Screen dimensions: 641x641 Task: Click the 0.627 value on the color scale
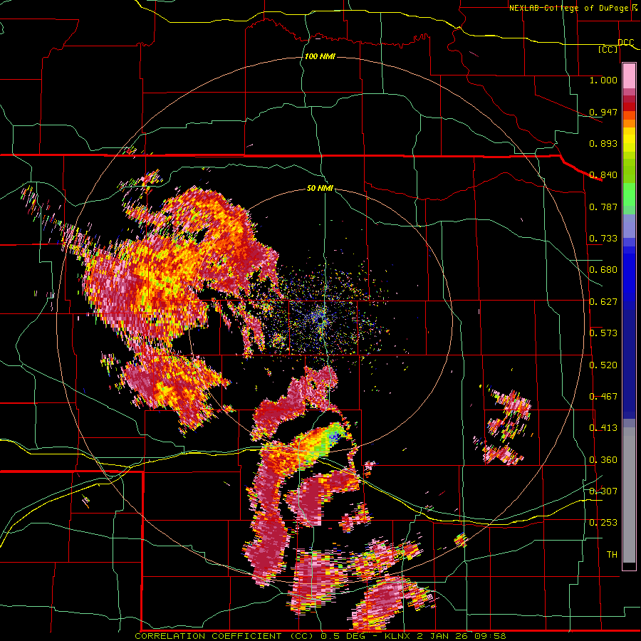coord(603,302)
